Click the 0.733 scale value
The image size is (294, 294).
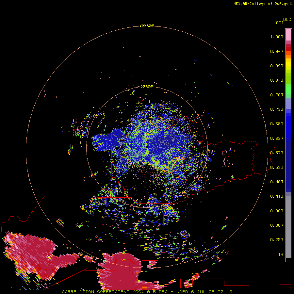tap(277, 109)
